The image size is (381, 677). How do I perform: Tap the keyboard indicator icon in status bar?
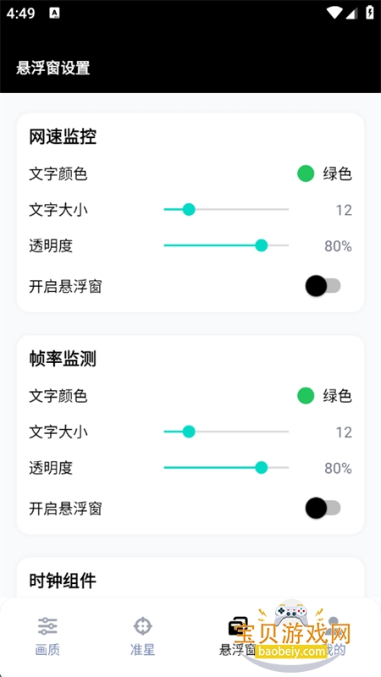pos(54,14)
